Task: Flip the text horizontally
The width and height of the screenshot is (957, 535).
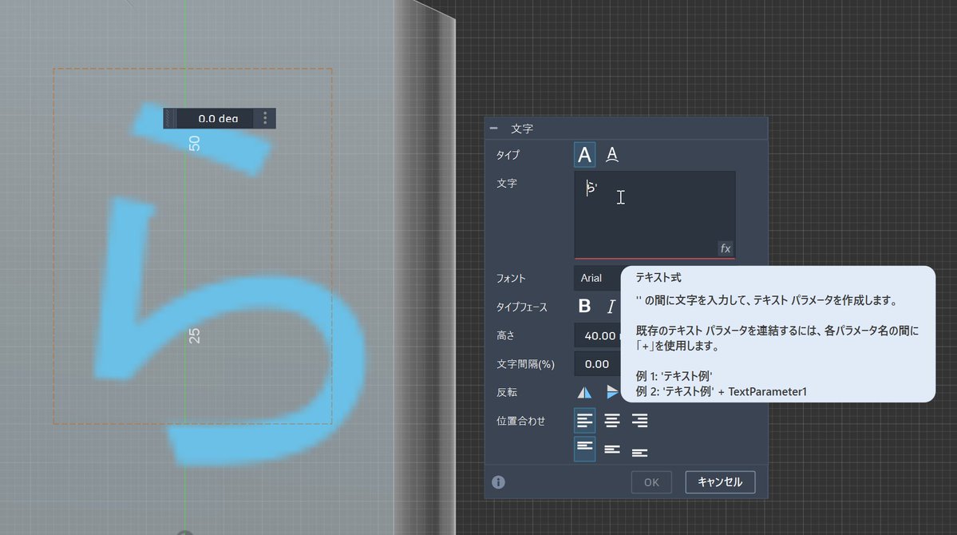Action: click(583, 392)
